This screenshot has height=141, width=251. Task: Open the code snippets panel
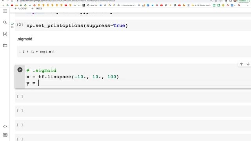tap(5, 127)
